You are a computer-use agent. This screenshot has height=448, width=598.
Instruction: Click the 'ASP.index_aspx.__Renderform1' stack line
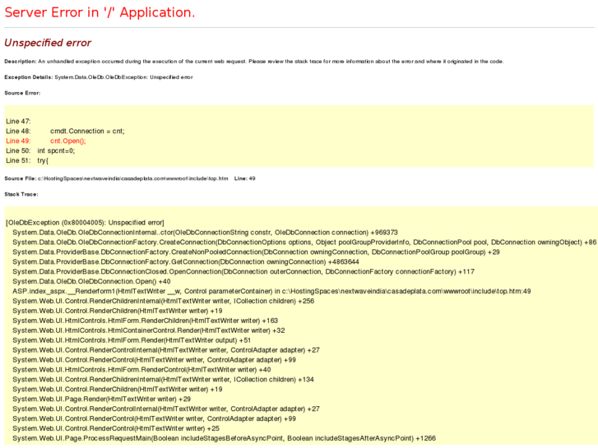(x=271, y=291)
